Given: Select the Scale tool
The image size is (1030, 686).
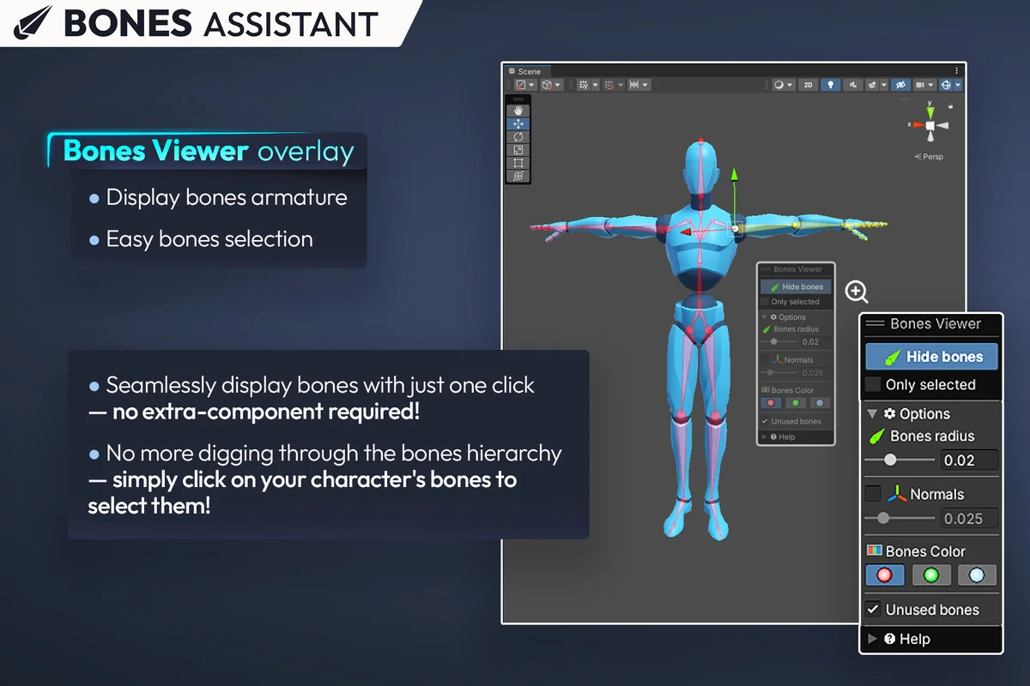Looking at the screenshot, I should click(x=518, y=149).
